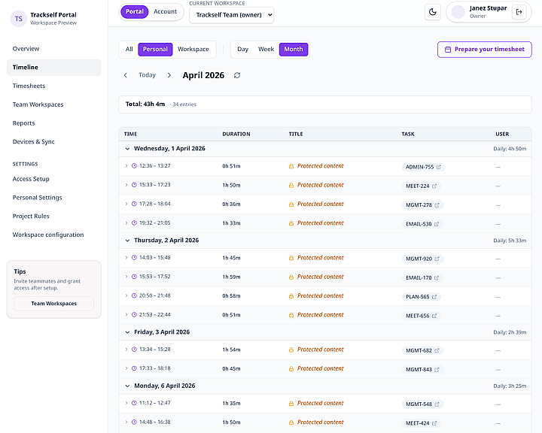Collapse Thursday, 2 April 2026 group
542x433 pixels.
click(127, 241)
